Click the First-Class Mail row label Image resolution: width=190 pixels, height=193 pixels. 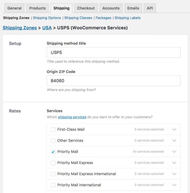pyautogui.click(x=71, y=129)
